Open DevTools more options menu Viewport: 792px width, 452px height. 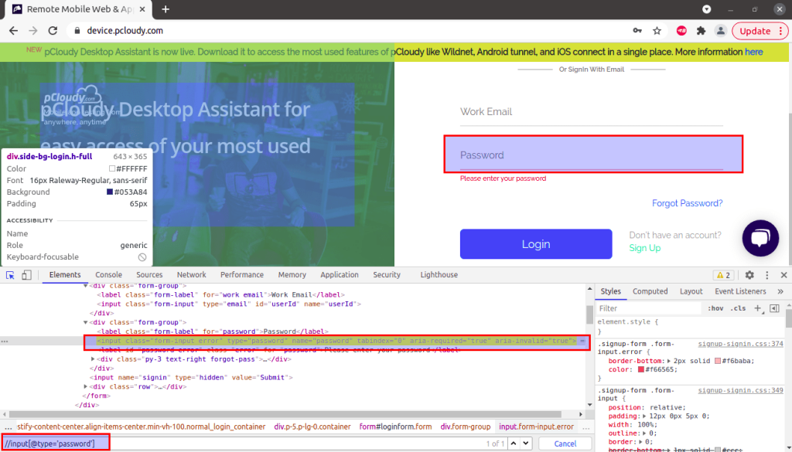[x=766, y=275]
